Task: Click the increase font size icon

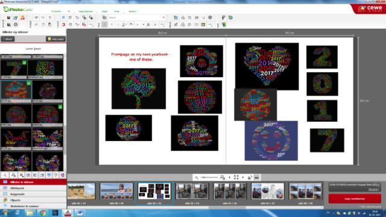Action: pos(148,25)
